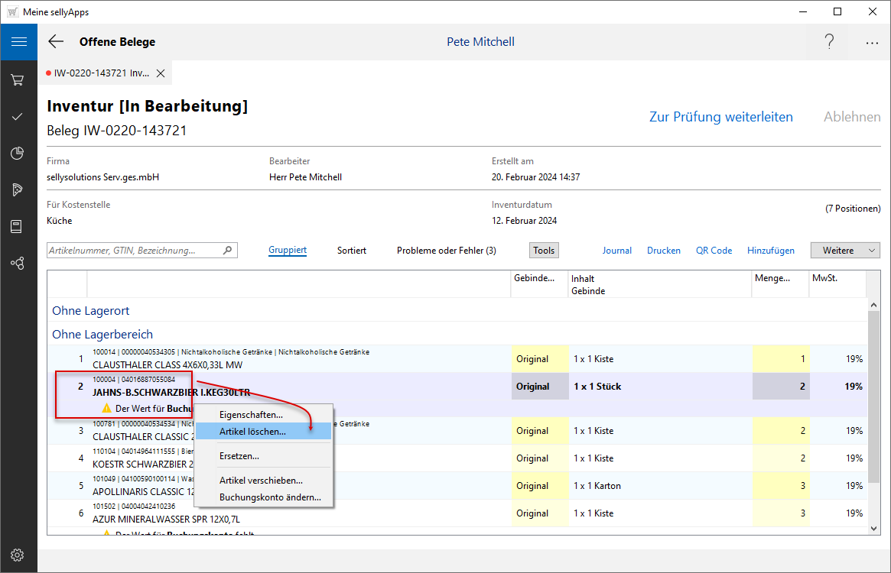
Task: Click Zur Prüfung weiterleiten link
Action: [720, 117]
